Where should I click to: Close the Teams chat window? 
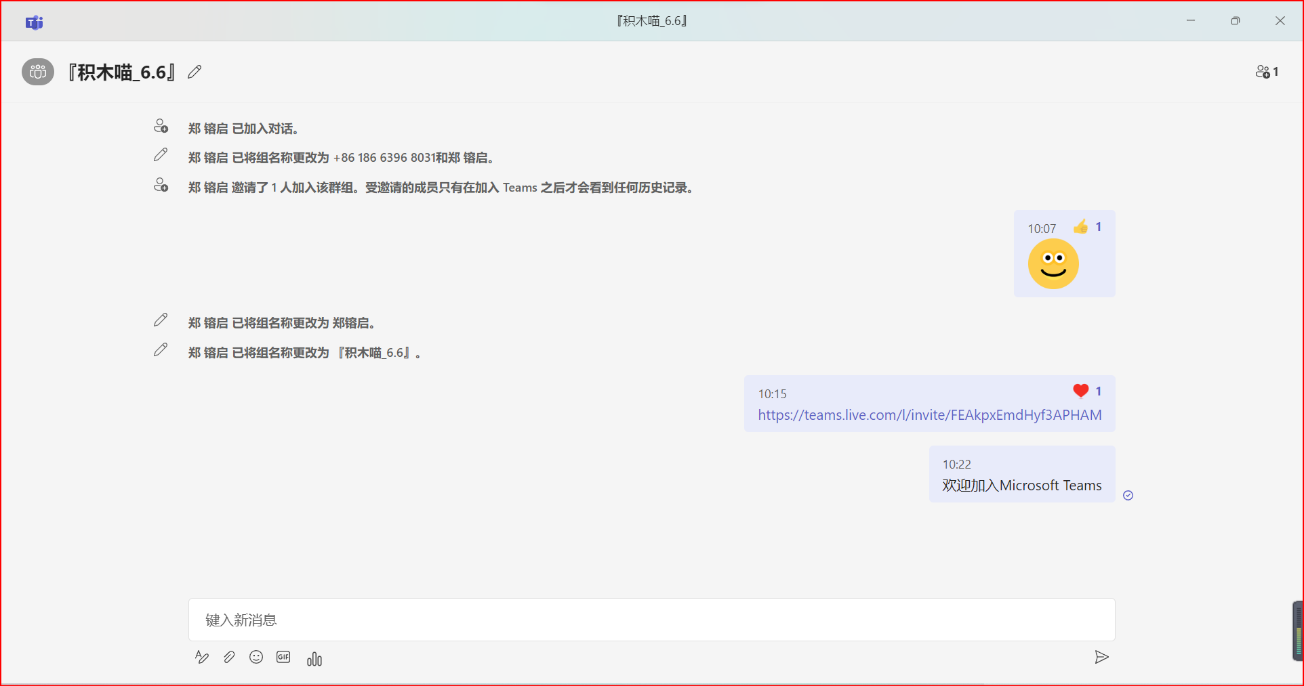coord(1280,21)
